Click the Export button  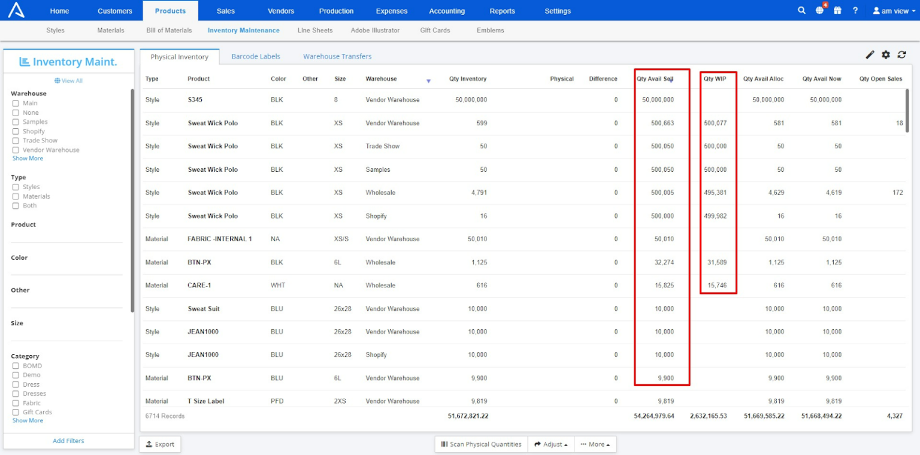click(x=160, y=444)
